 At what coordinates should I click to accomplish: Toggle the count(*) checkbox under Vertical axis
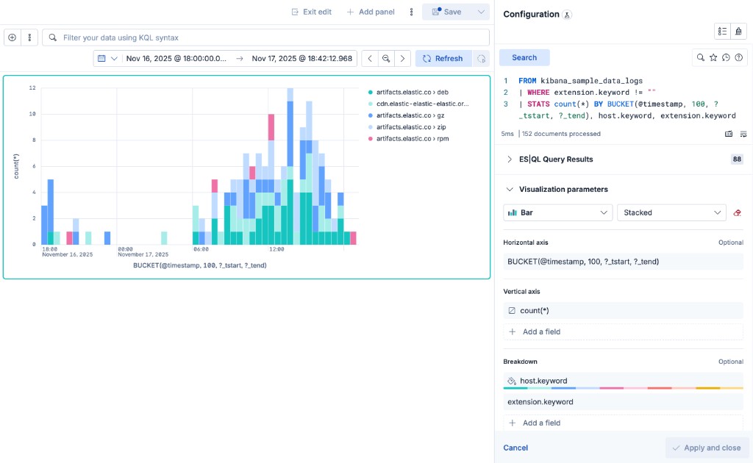[513, 310]
